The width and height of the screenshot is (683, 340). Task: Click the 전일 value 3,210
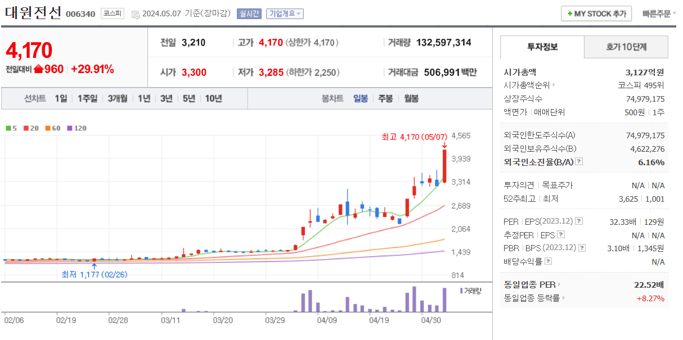[194, 42]
